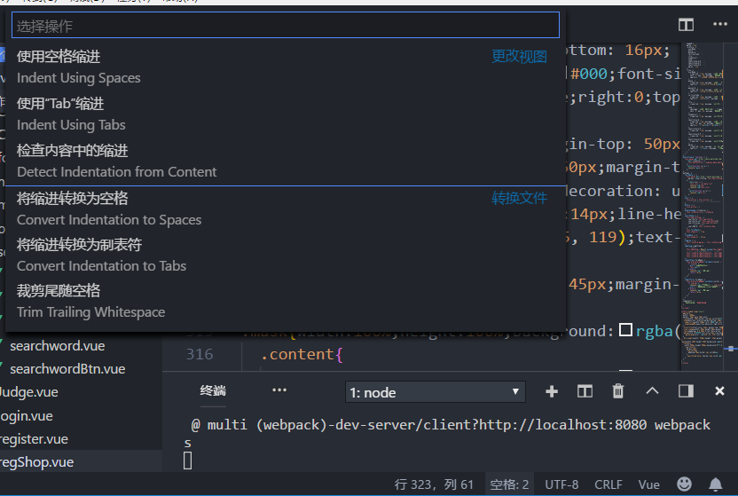Viewport: 738px width, 496px height.
Task: Open the editor more actions ellipsis
Action: click(719, 24)
